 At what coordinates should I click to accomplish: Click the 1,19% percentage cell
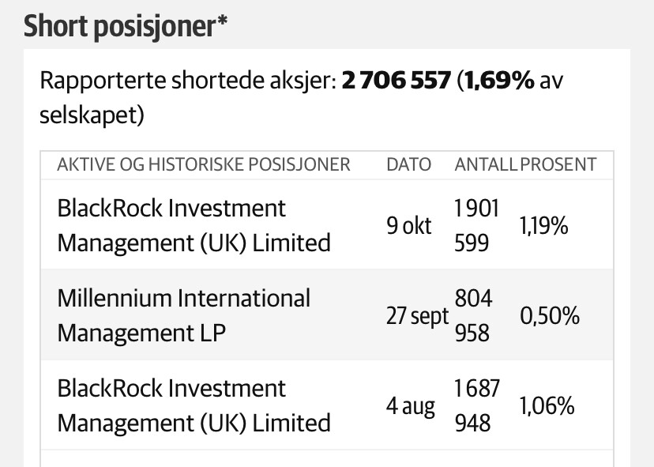tap(544, 226)
